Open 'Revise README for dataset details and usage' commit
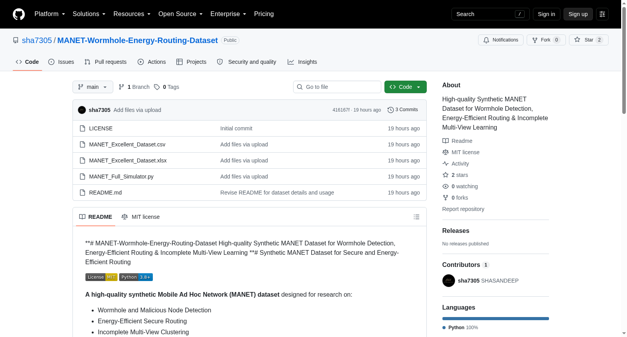The width and height of the screenshot is (627, 337). click(x=277, y=193)
